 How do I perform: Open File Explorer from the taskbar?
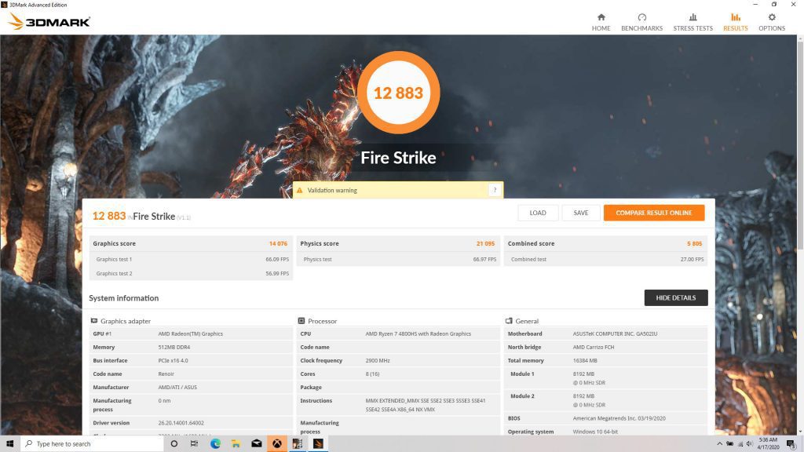pyautogui.click(x=236, y=443)
